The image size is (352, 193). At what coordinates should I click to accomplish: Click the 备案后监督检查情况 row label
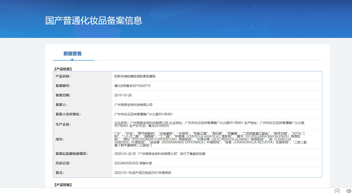[x=71, y=153]
